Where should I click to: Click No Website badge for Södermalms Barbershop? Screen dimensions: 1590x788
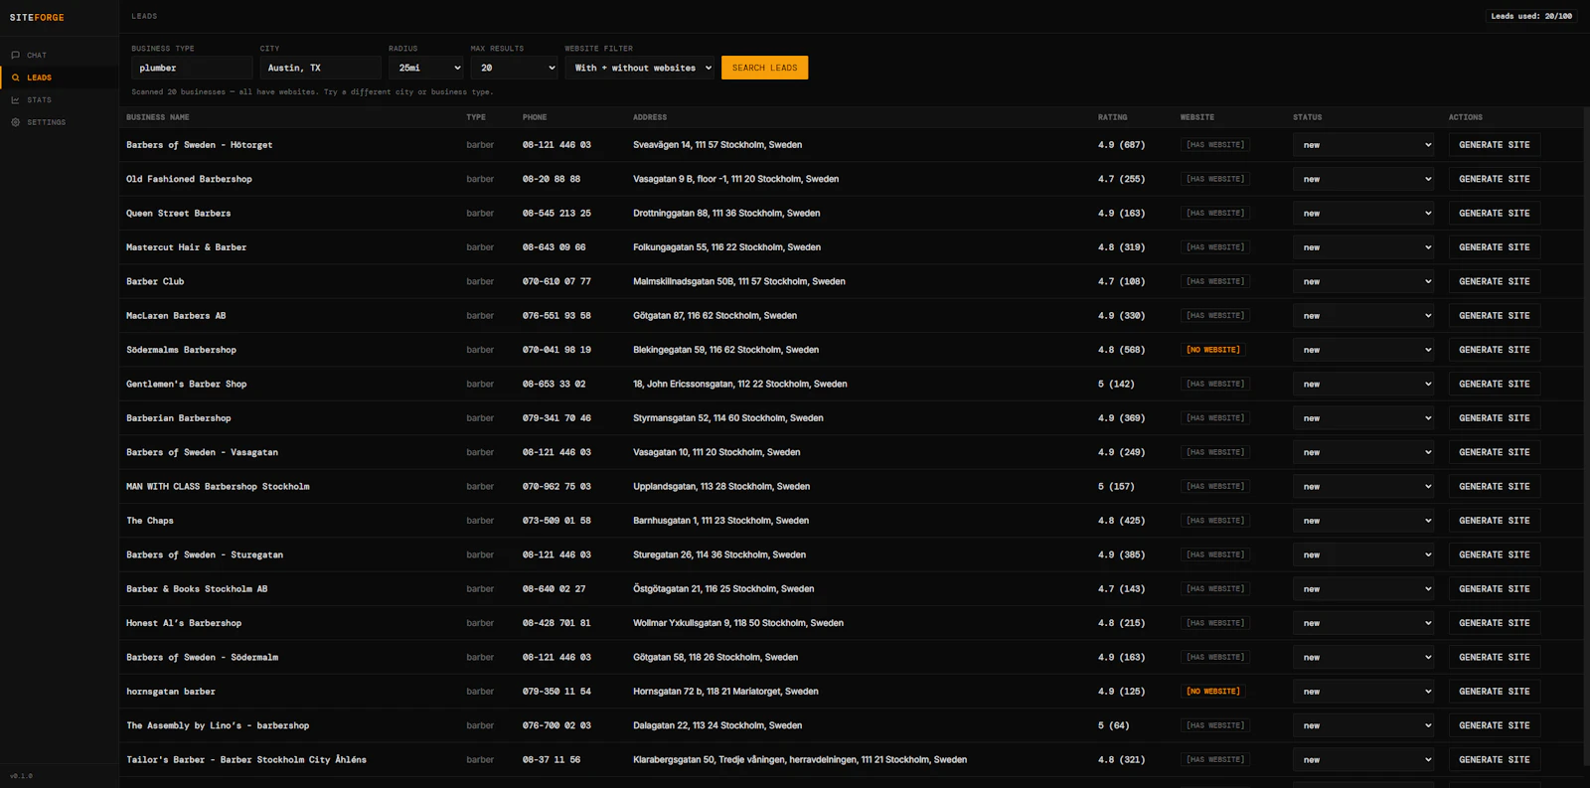point(1213,350)
